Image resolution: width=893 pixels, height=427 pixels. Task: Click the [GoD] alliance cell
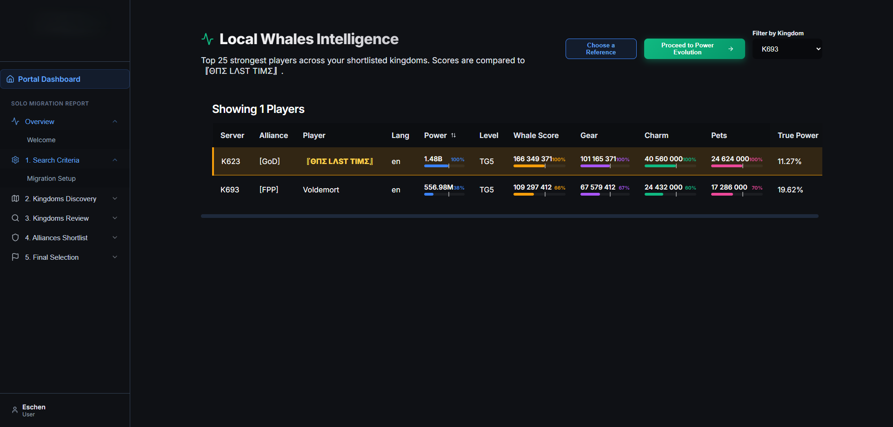pos(270,161)
